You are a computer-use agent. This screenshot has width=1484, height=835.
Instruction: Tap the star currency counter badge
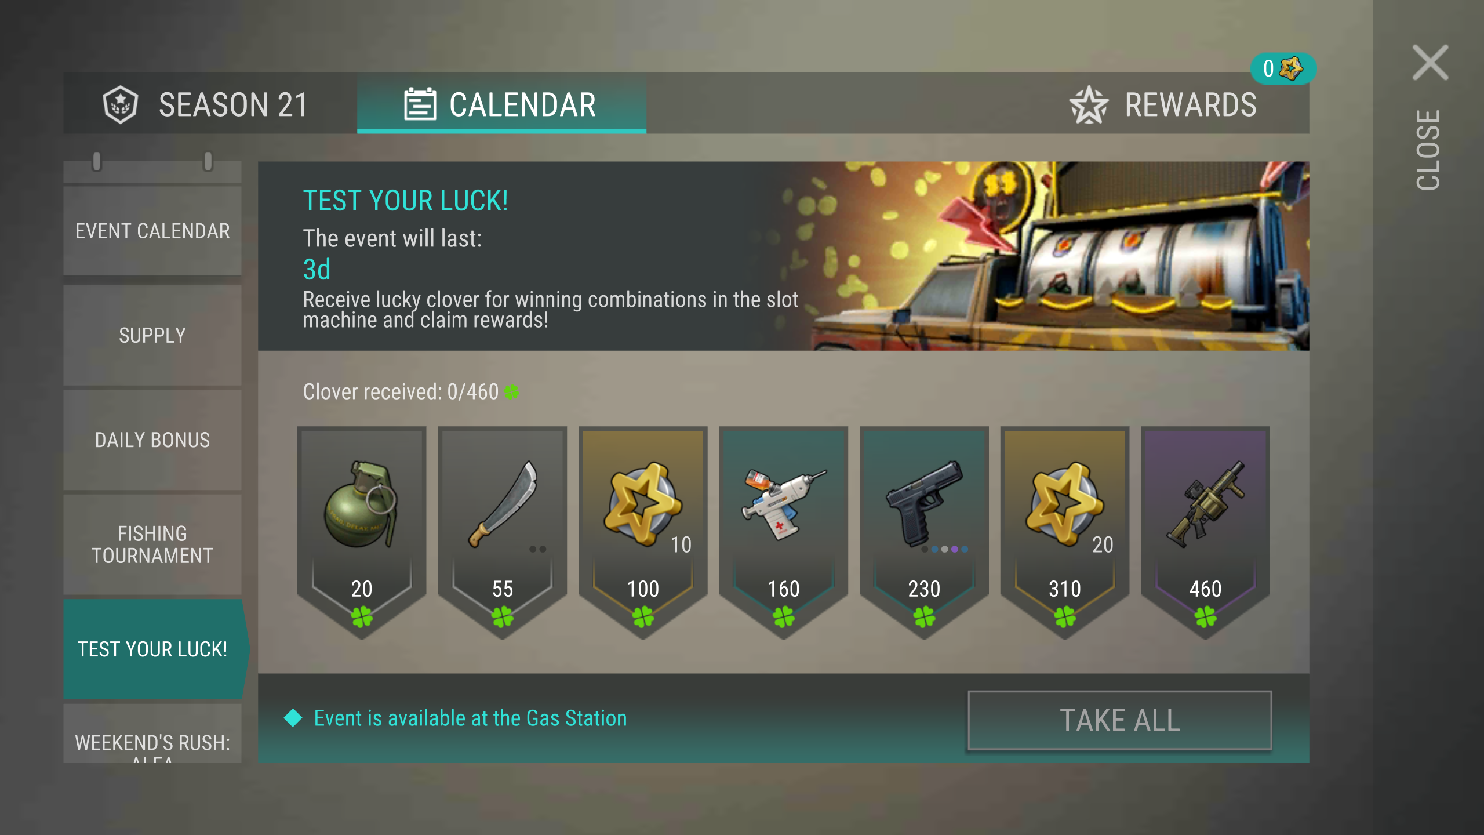[x=1283, y=69]
